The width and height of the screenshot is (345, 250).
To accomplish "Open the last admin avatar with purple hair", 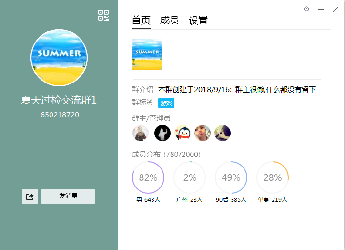I will (223, 133).
